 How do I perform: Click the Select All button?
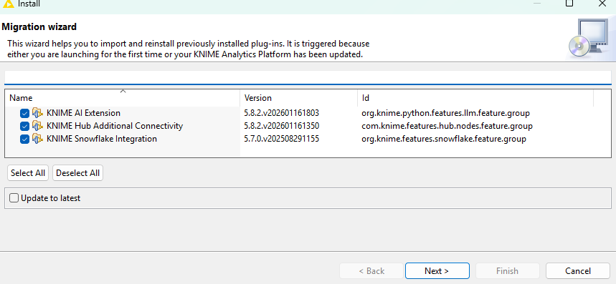tap(28, 173)
